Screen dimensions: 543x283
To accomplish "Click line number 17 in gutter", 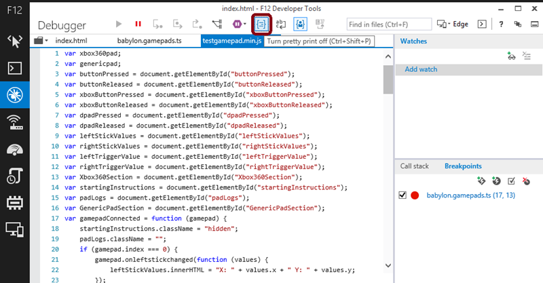I will (x=55, y=219).
